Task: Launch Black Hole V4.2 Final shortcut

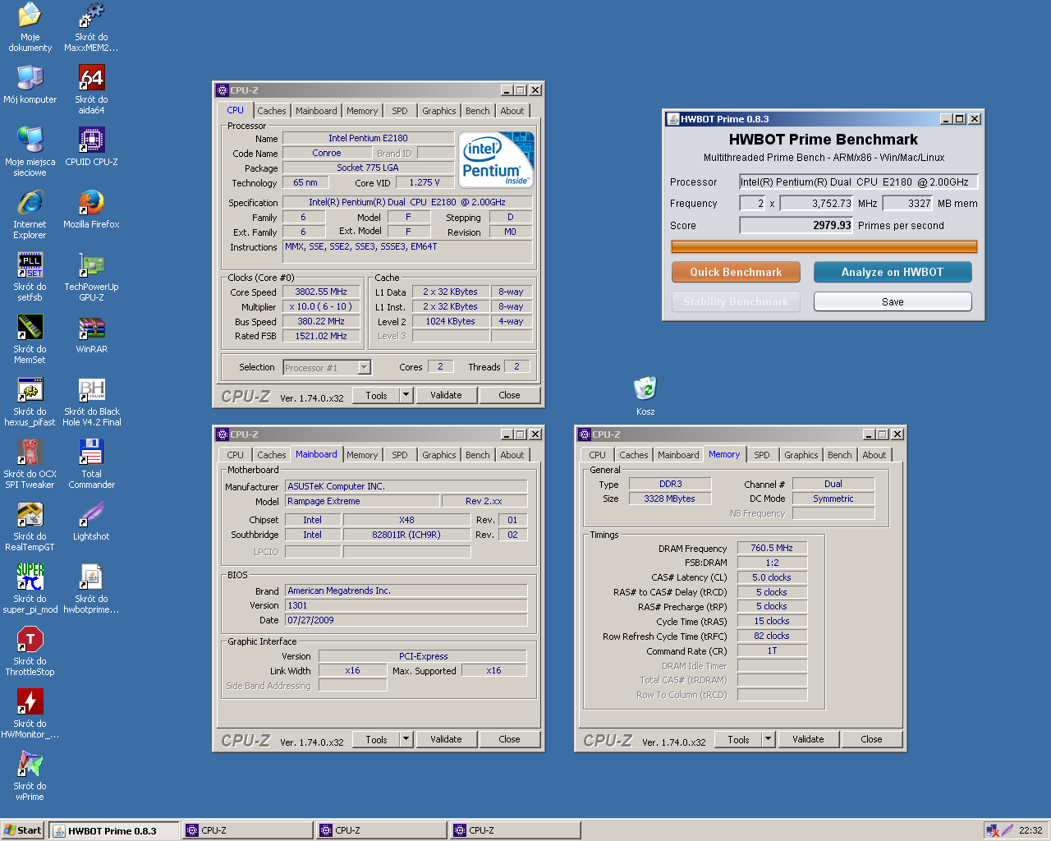Action: (x=91, y=389)
